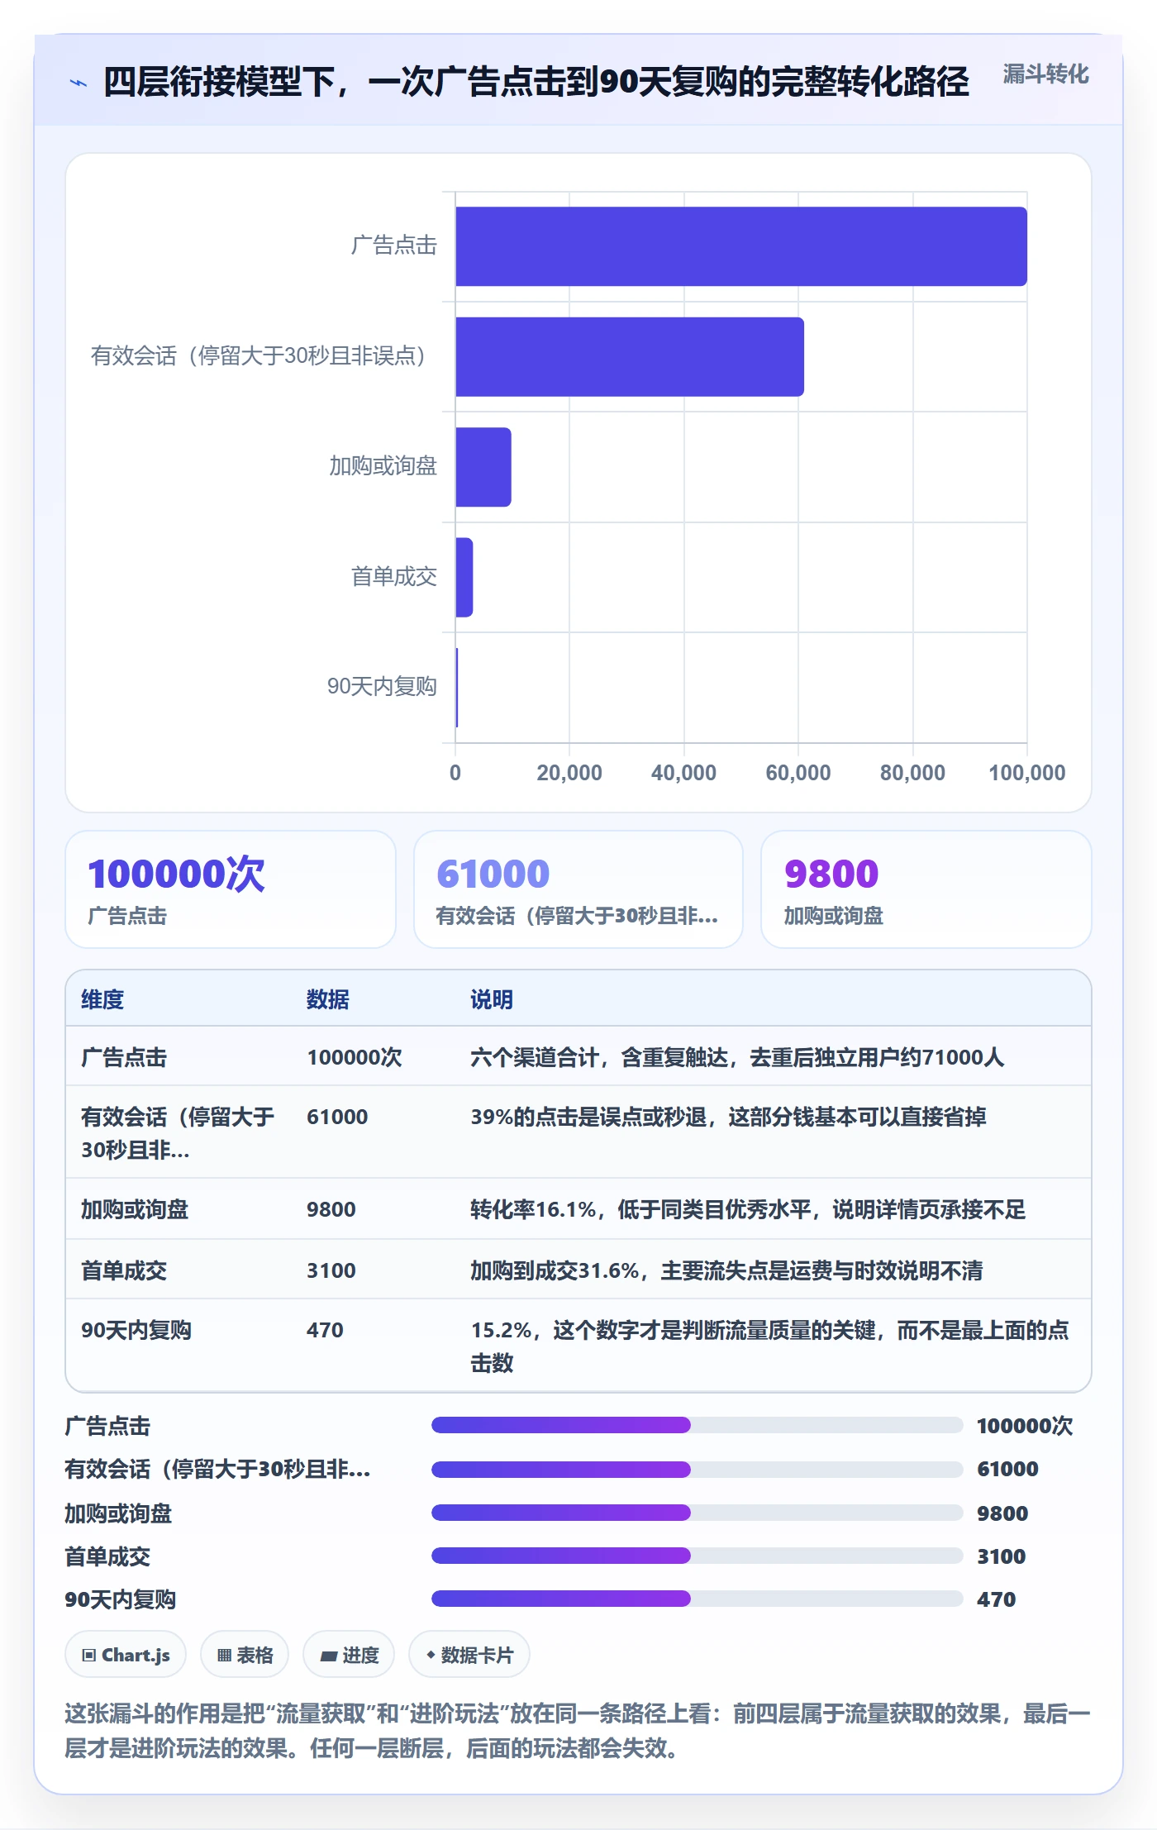Screen dimensions: 1157x1830
Task: Click the 首单成交 bar in chart
Action: (464, 577)
